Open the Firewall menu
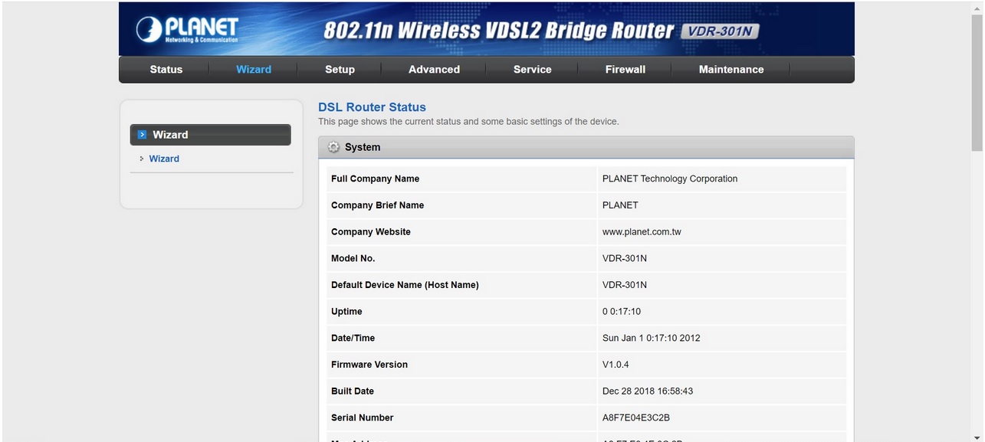Screen dimensions: 985x442 point(625,69)
